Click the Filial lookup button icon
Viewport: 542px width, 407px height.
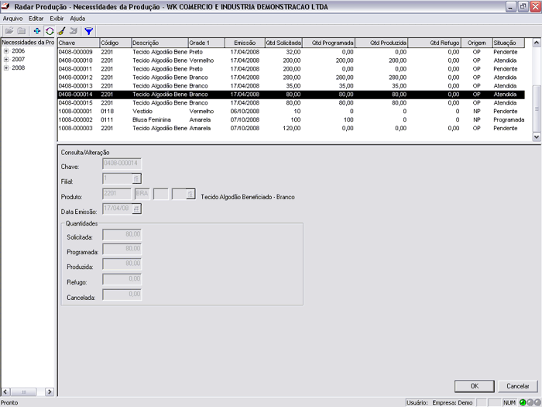(136, 178)
